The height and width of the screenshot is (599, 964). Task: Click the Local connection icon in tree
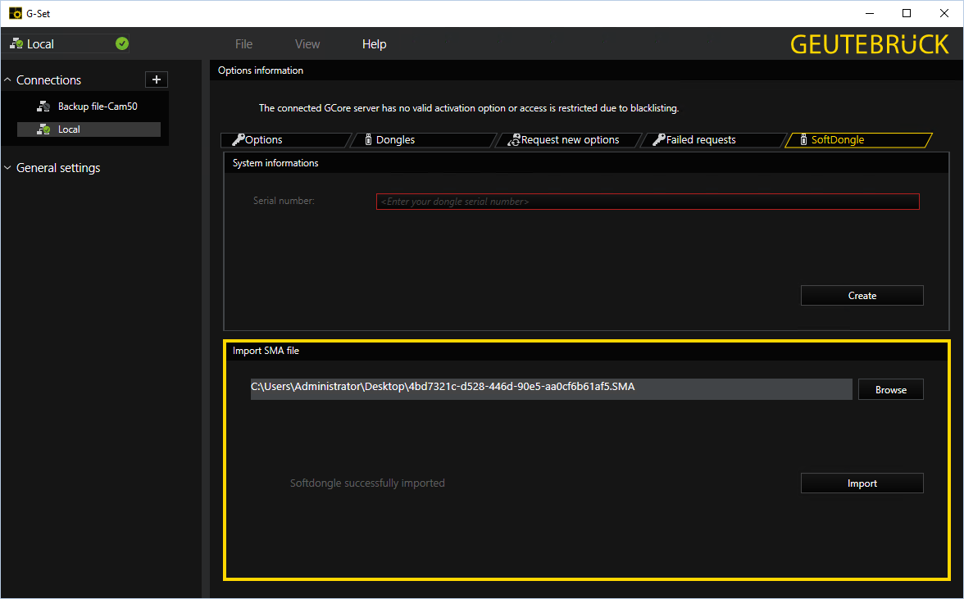coord(44,129)
